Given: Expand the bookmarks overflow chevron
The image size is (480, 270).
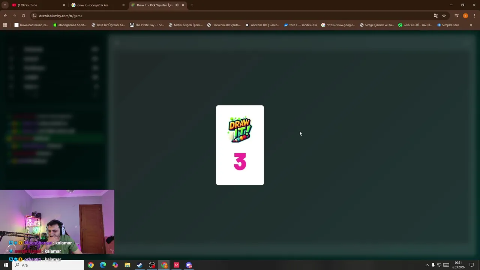Looking at the screenshot, I should point(471,25).
